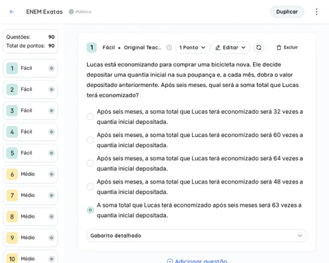Open question 6 Médio in the sidebar
The height and width of the screenshot is (263, 329).
pos(30,174)
